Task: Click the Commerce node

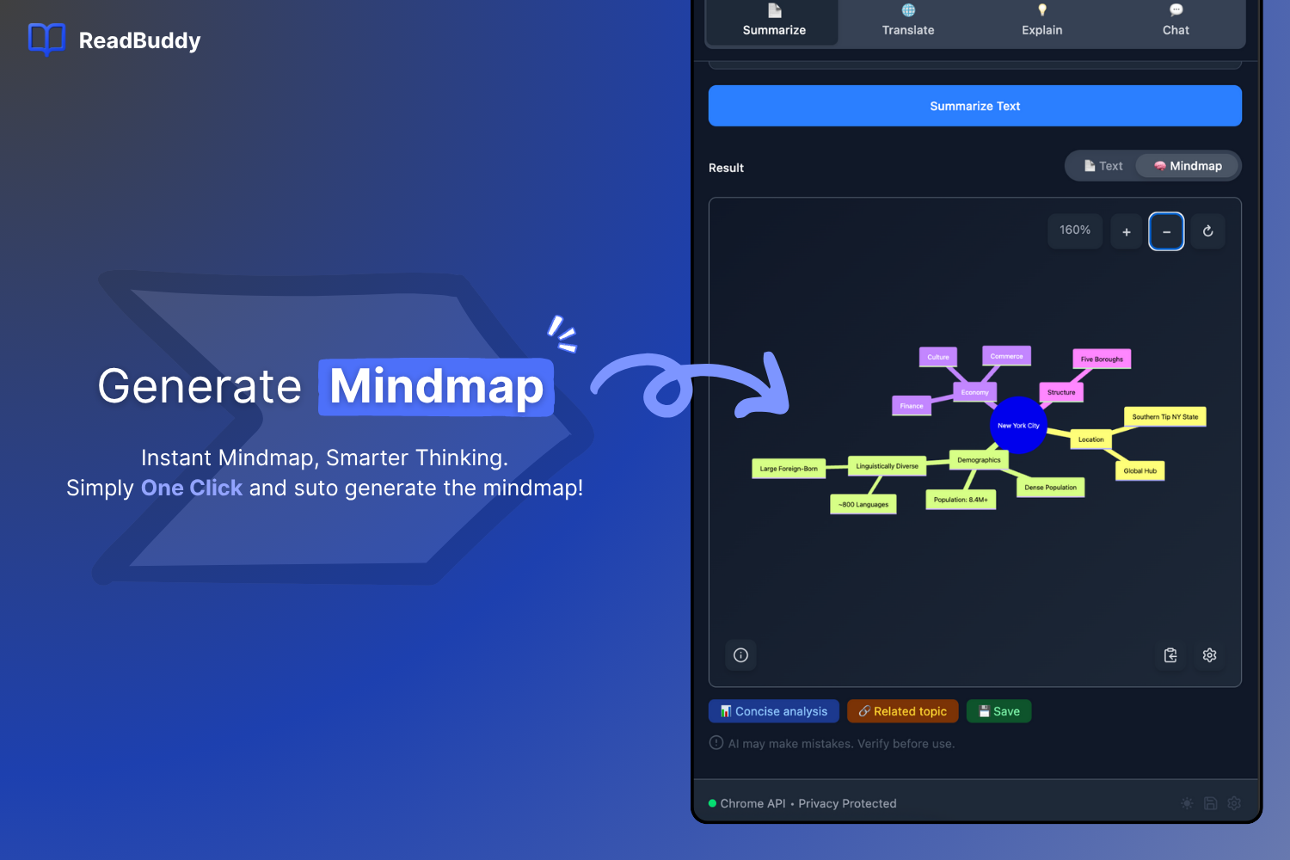Action: [1007, 356]
